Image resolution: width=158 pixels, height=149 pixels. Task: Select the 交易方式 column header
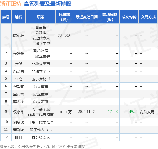148,17
